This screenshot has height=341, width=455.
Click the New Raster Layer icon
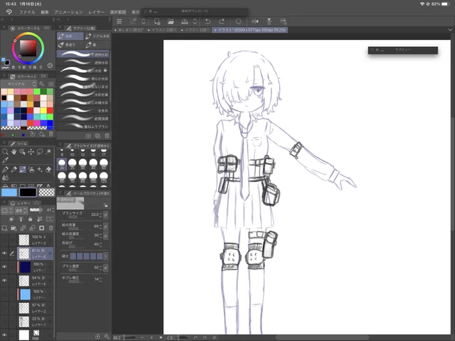coord(5,228)
